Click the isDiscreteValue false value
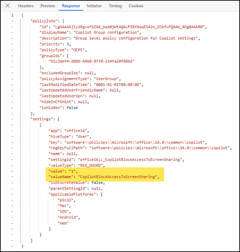This screenshot has width=240, height=252. click(x=97, y=183)
